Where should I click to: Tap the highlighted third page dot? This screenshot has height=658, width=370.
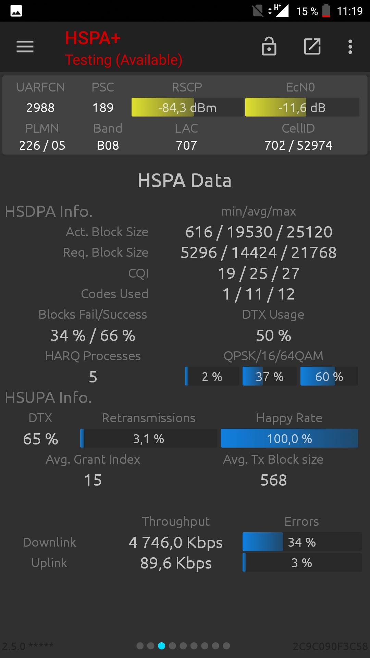pyautogui.click(x=161, y=646)
